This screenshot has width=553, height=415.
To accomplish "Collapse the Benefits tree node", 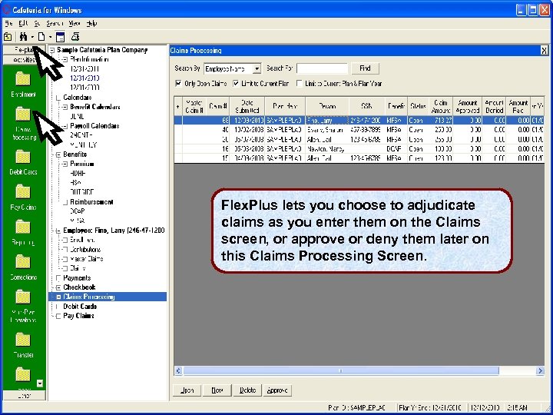I will pyautogui.click(x=58, y=154).
